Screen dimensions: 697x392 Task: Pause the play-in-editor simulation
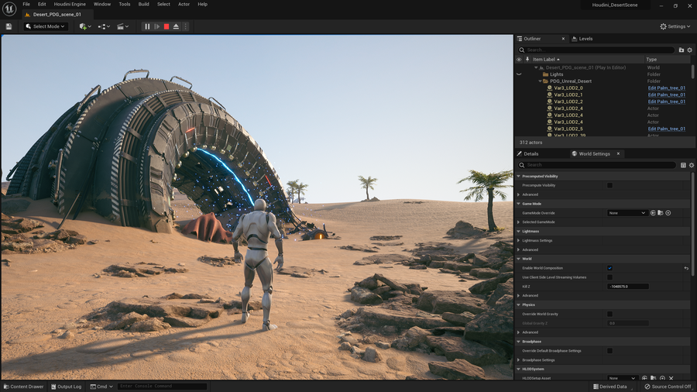coord(147,26)
